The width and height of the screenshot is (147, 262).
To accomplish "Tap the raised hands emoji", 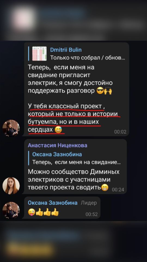I will [108, 91].
